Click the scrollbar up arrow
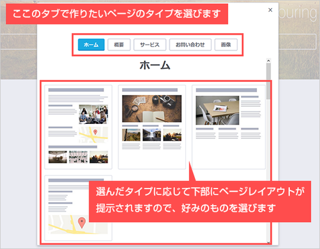Image resolution: width=320 pixels, height=249 pixels. (268, 61)
